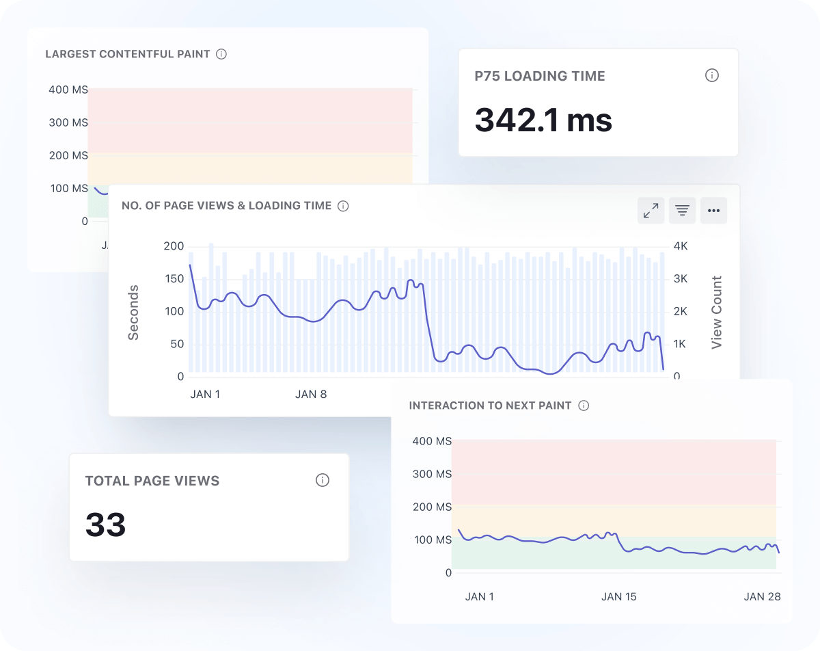This screenshot has height=651, width=820.
Task: Click the JAN 28 axis label
Action: point(762,596)
